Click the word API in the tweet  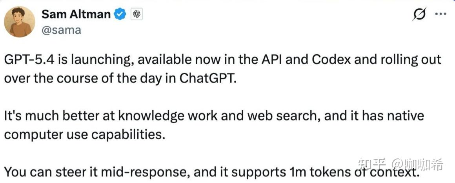coord(272,60)
